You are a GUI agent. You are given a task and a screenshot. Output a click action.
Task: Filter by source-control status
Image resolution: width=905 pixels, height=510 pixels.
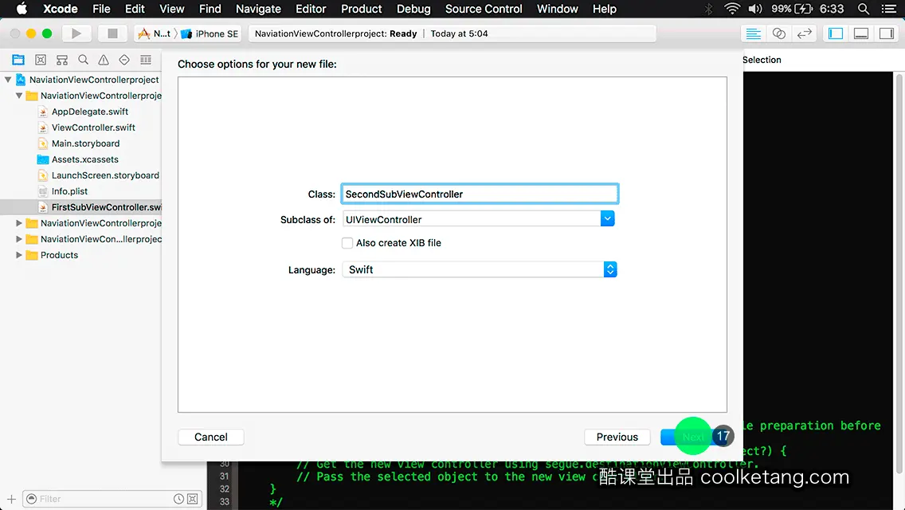(193, 499)
